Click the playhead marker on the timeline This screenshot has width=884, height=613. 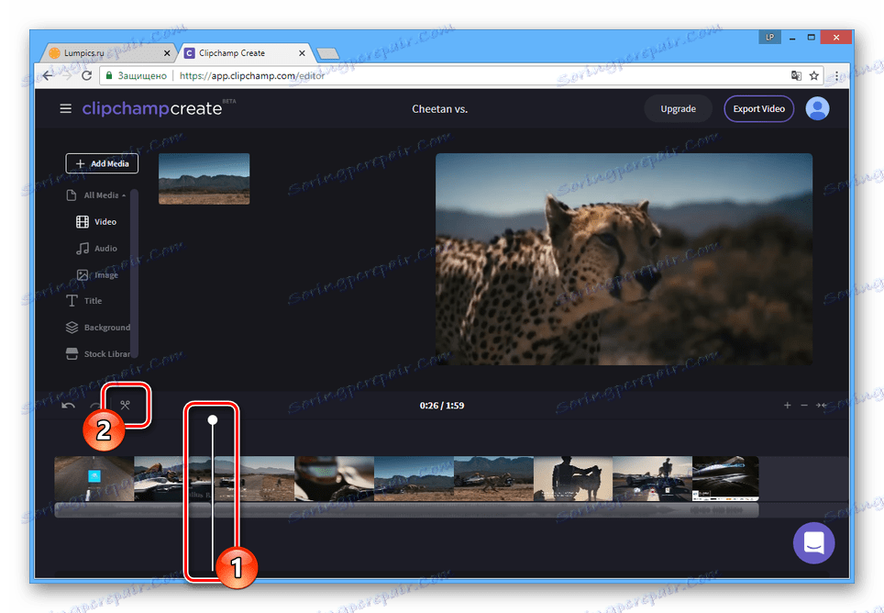point(213,419)
